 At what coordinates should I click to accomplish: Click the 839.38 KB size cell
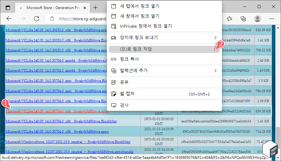[263, 111]
